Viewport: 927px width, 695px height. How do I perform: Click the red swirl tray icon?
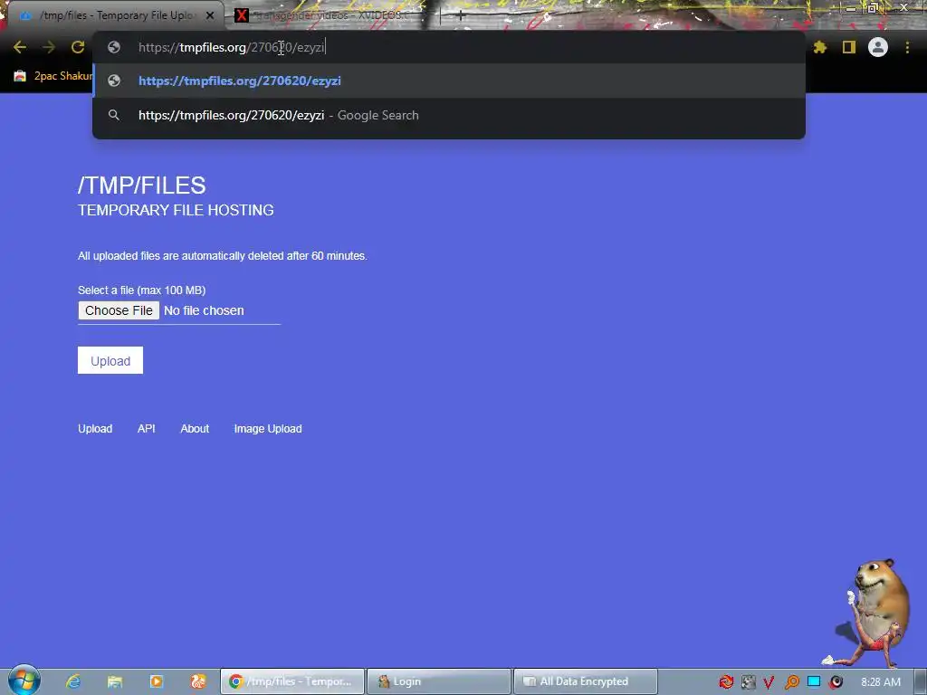pos(726,682)
